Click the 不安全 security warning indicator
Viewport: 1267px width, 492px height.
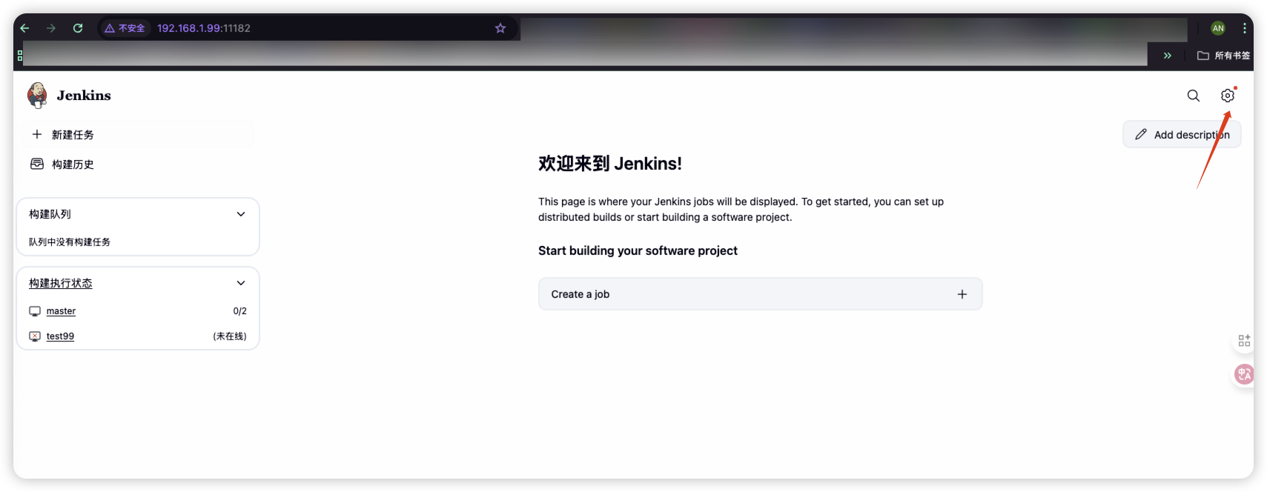(x=125, y=28)
